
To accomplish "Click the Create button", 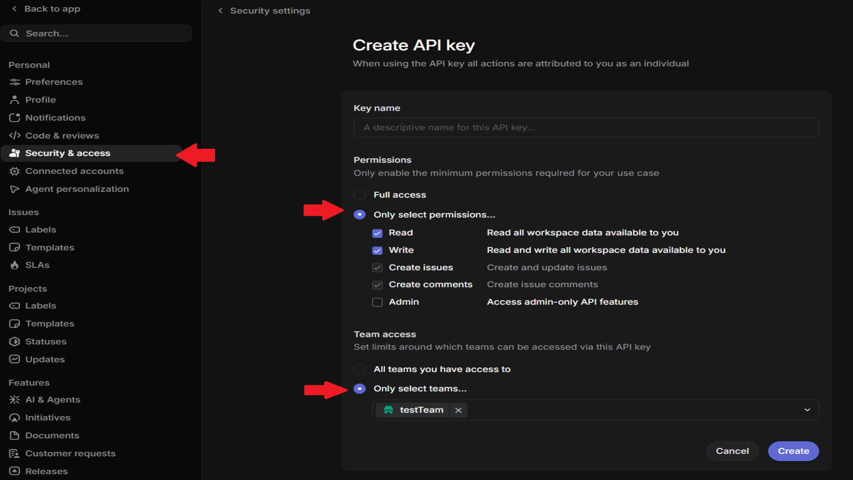I will (793, 451).
